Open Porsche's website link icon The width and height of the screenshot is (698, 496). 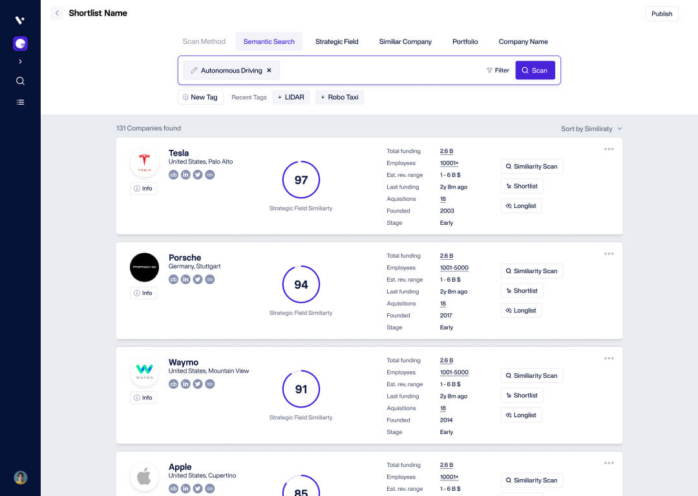coord(209,280)
